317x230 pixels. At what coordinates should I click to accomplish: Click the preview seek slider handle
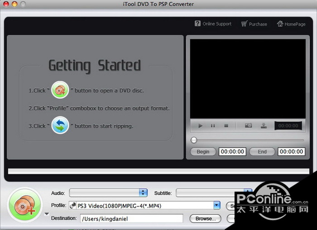tap(194, 140)
